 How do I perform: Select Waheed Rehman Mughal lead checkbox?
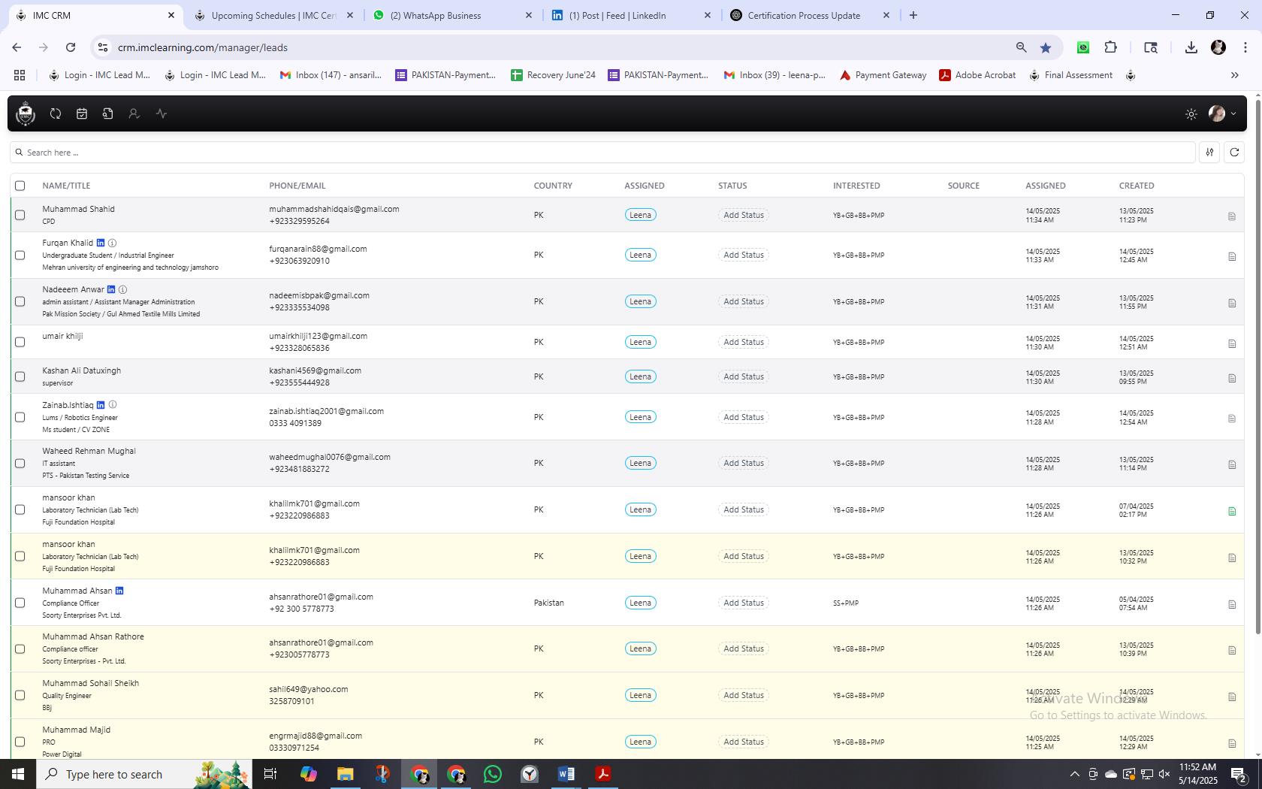20,464
